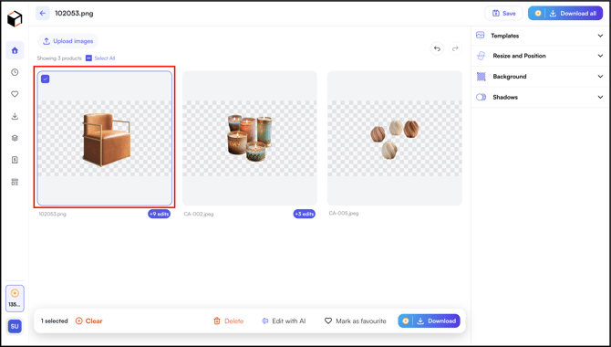Open the Shadows panel label

tap(505, 97)
